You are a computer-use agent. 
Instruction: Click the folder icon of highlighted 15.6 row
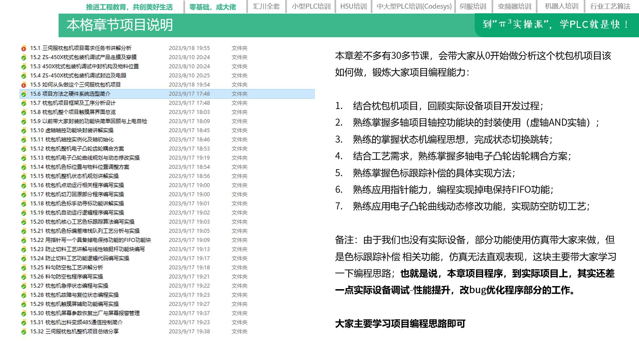tap(24, 94)
